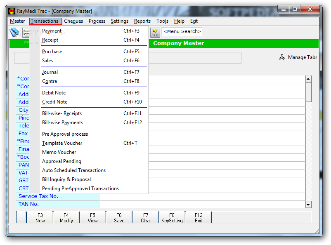Open the Settings menu
Screen dimensions: 331x245
tap(120, 21)
